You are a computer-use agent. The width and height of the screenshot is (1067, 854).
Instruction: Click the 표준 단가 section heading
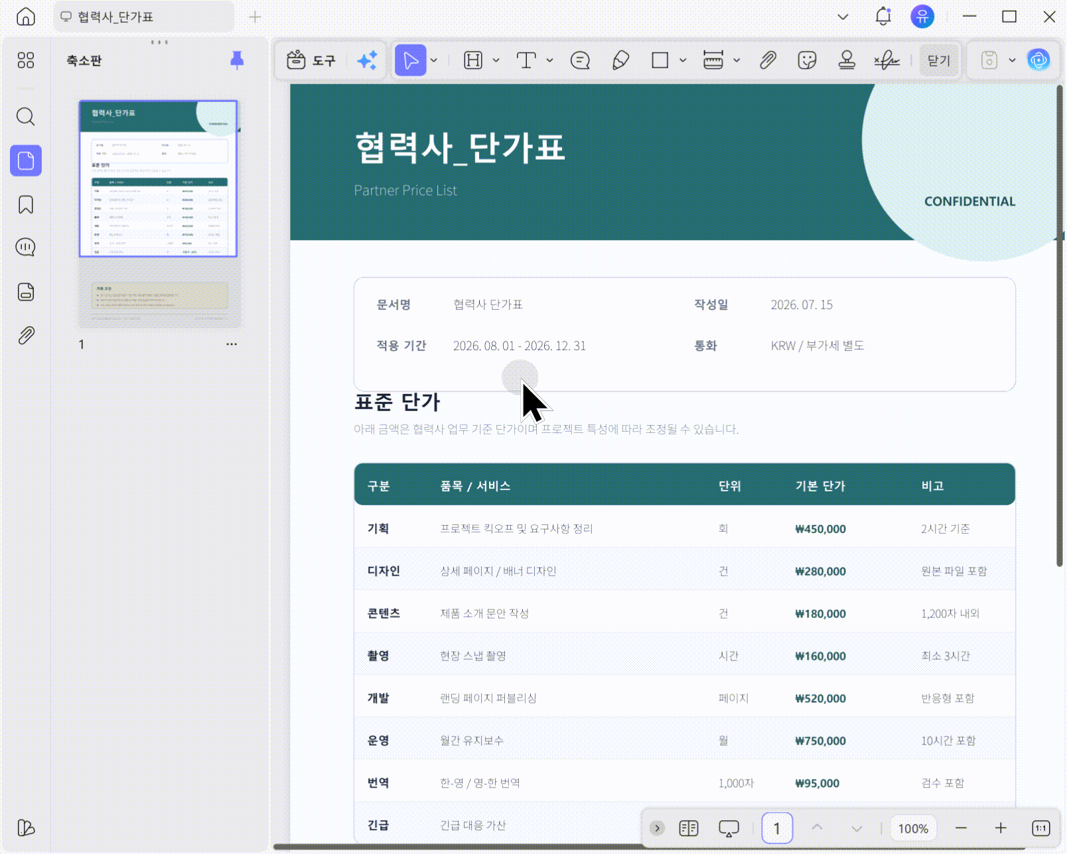pyautogui.click(x=397, y=402)
